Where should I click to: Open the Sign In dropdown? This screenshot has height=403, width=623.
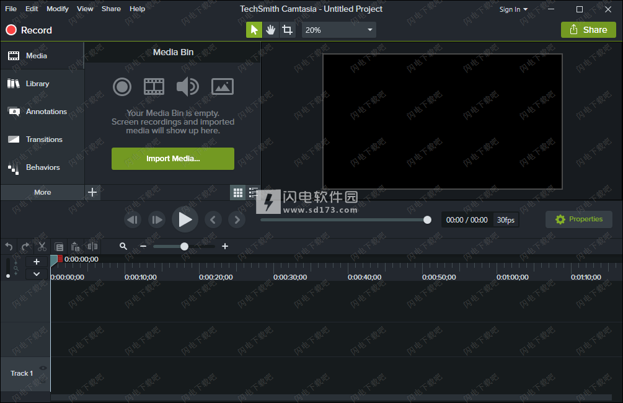point(513,9)
